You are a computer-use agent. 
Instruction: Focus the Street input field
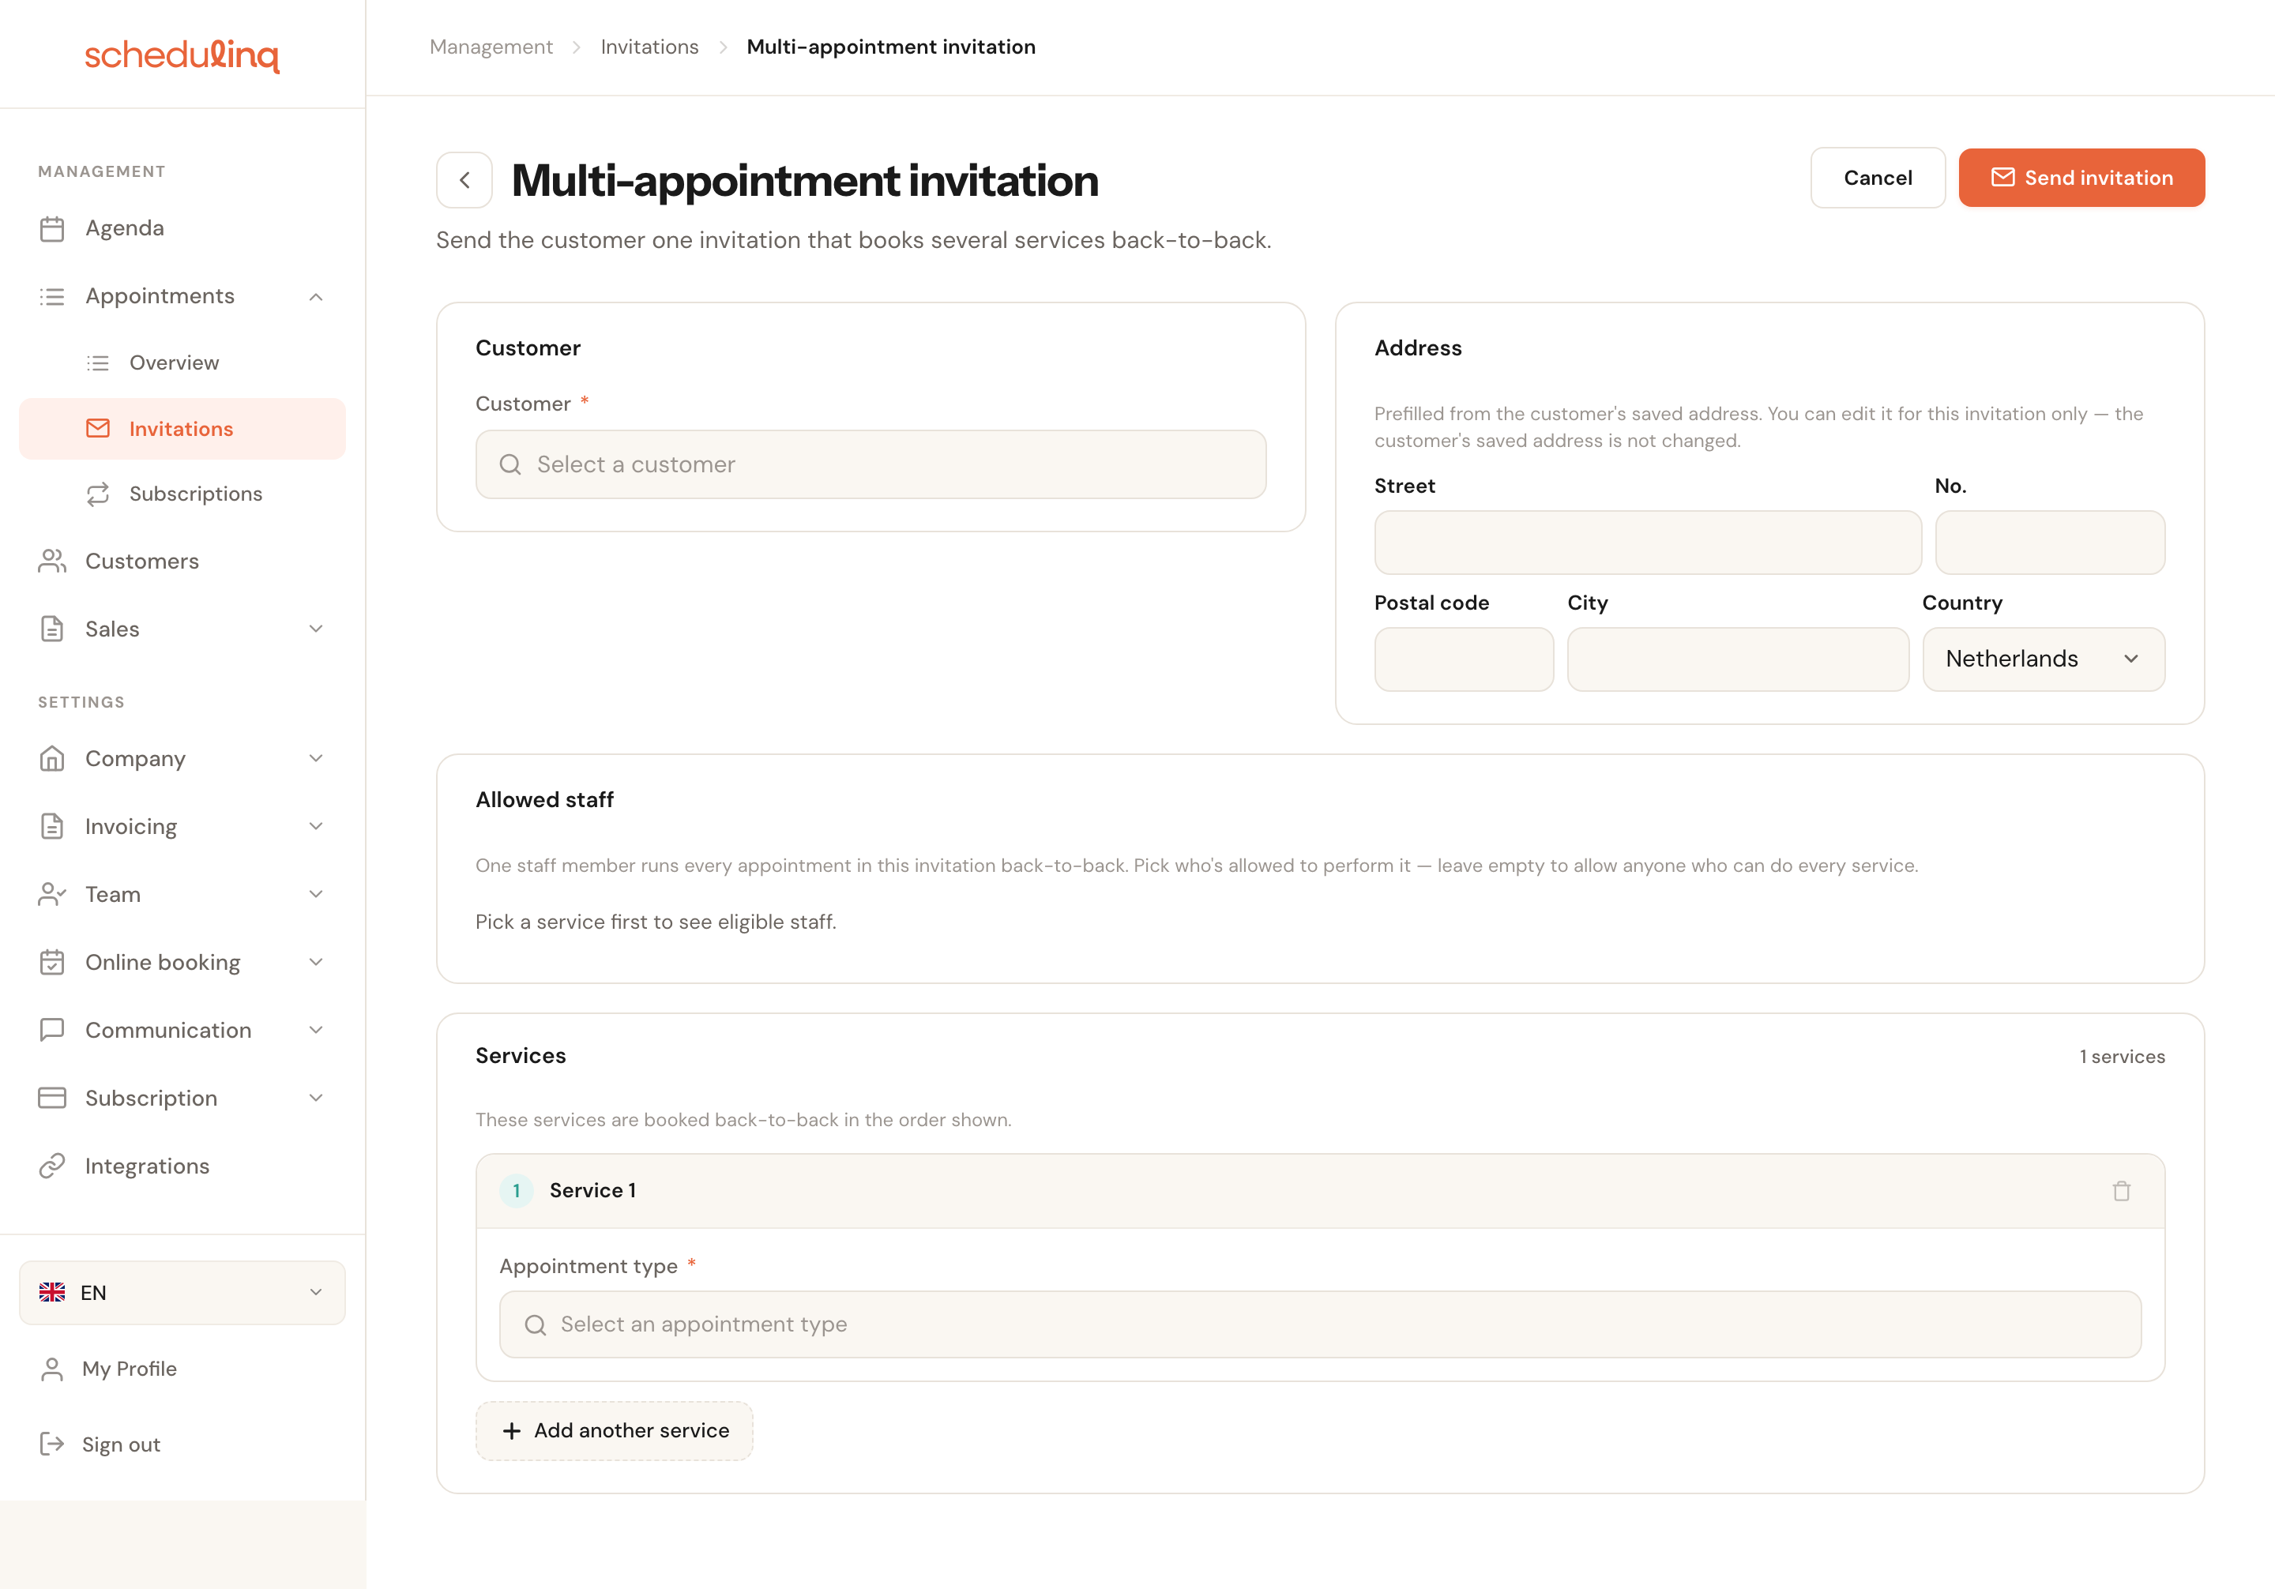[1648, 543]
